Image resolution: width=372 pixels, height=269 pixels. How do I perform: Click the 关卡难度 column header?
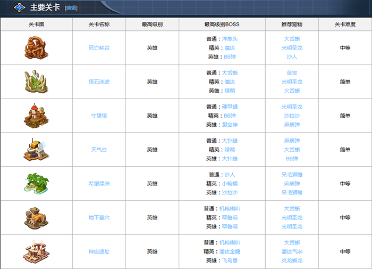coord(345,25)
